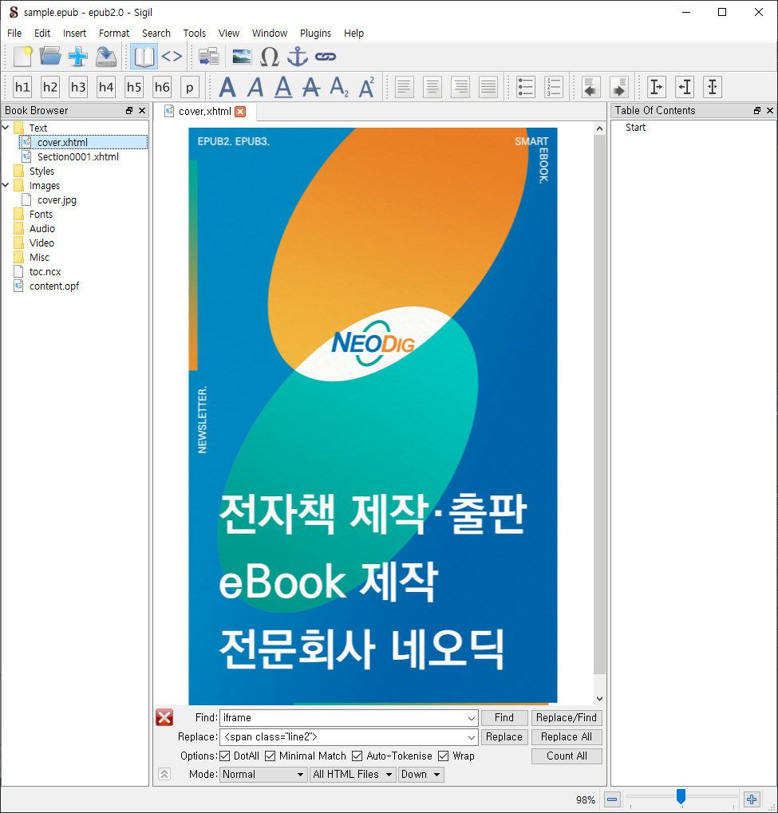Open the Insert menu
Screen dimensions: 778x813
coord(75,34)
